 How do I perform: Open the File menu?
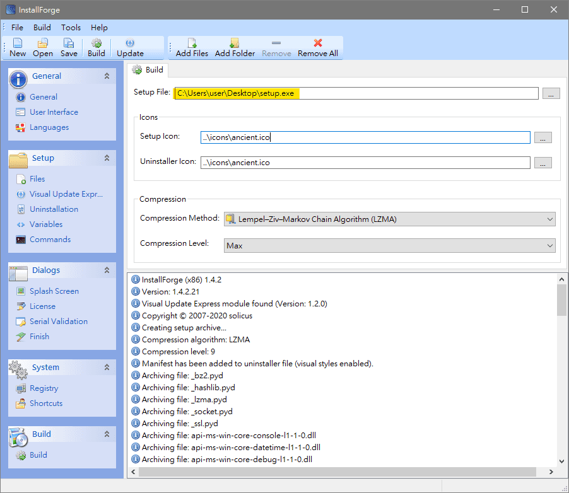pyautogui.click(x=17, y=28)
